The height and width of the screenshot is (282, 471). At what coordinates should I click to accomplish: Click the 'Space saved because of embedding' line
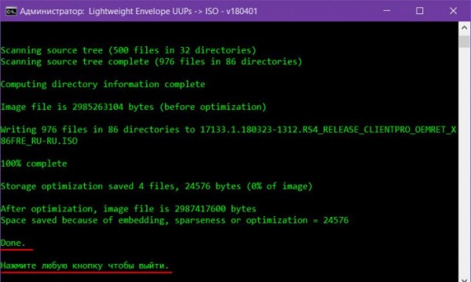[x=174, y=220]
